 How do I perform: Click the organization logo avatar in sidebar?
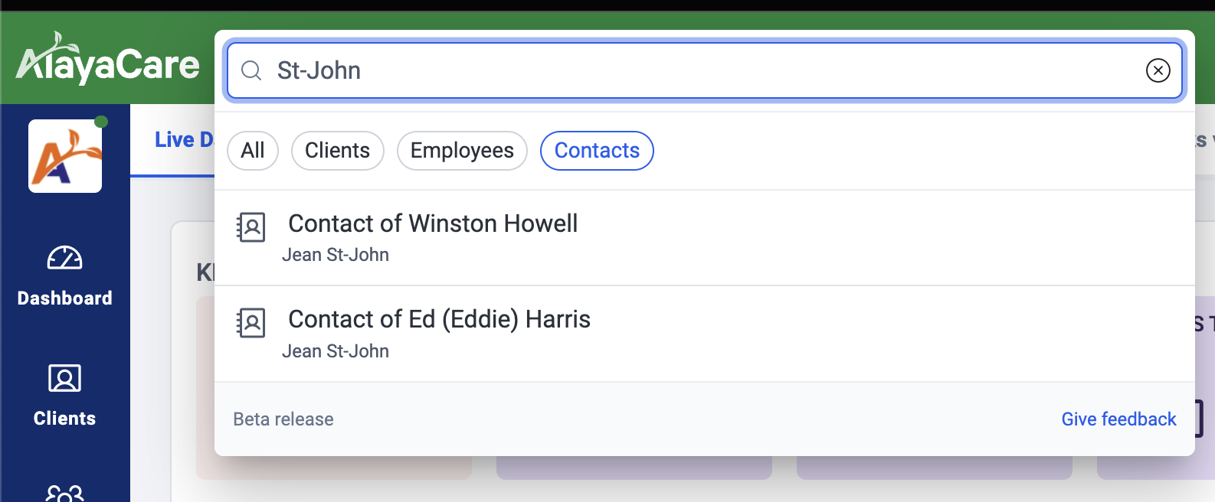tap(65, 156)
